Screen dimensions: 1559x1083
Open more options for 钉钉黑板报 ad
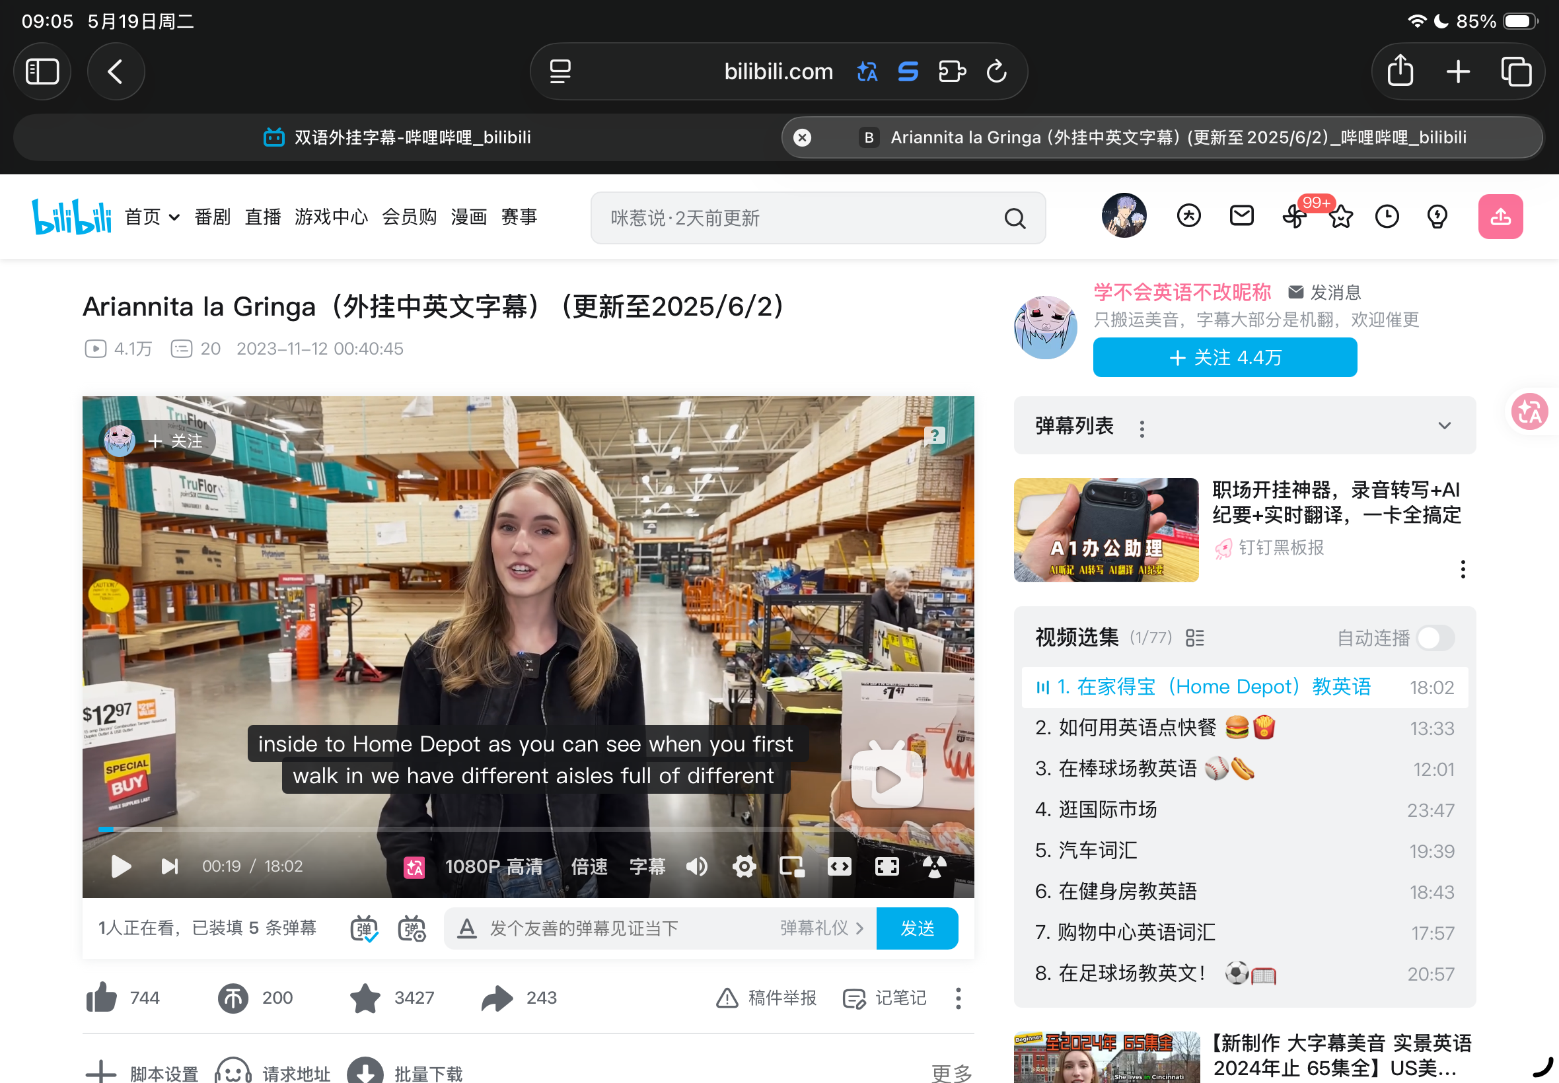(x=1463, y=569)
